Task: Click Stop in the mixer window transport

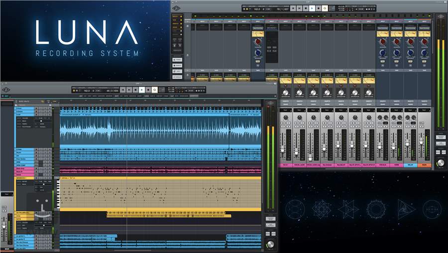Action: click(305, 8)
